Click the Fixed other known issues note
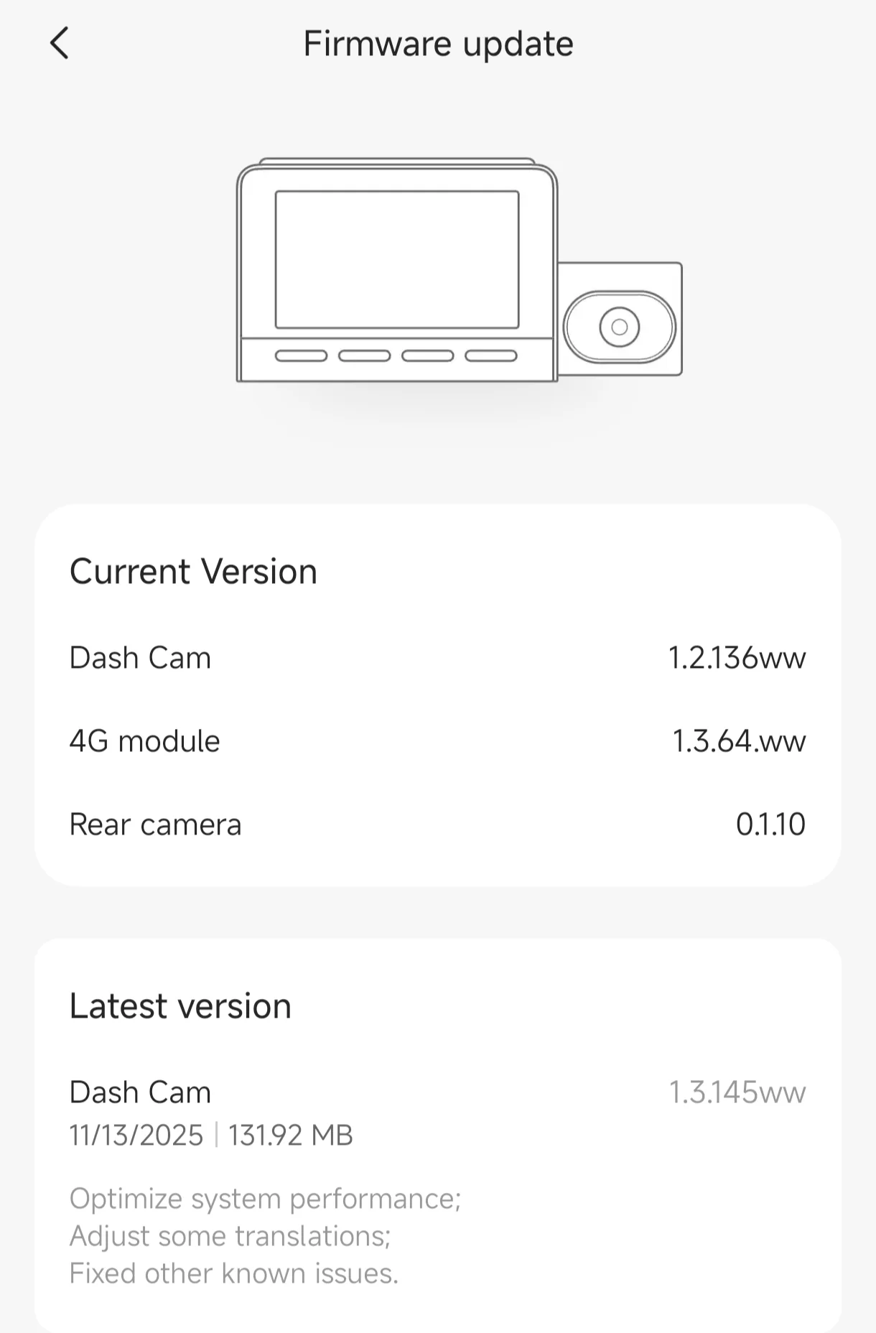Screen dimensions: 876x1333 point(234,1273)
